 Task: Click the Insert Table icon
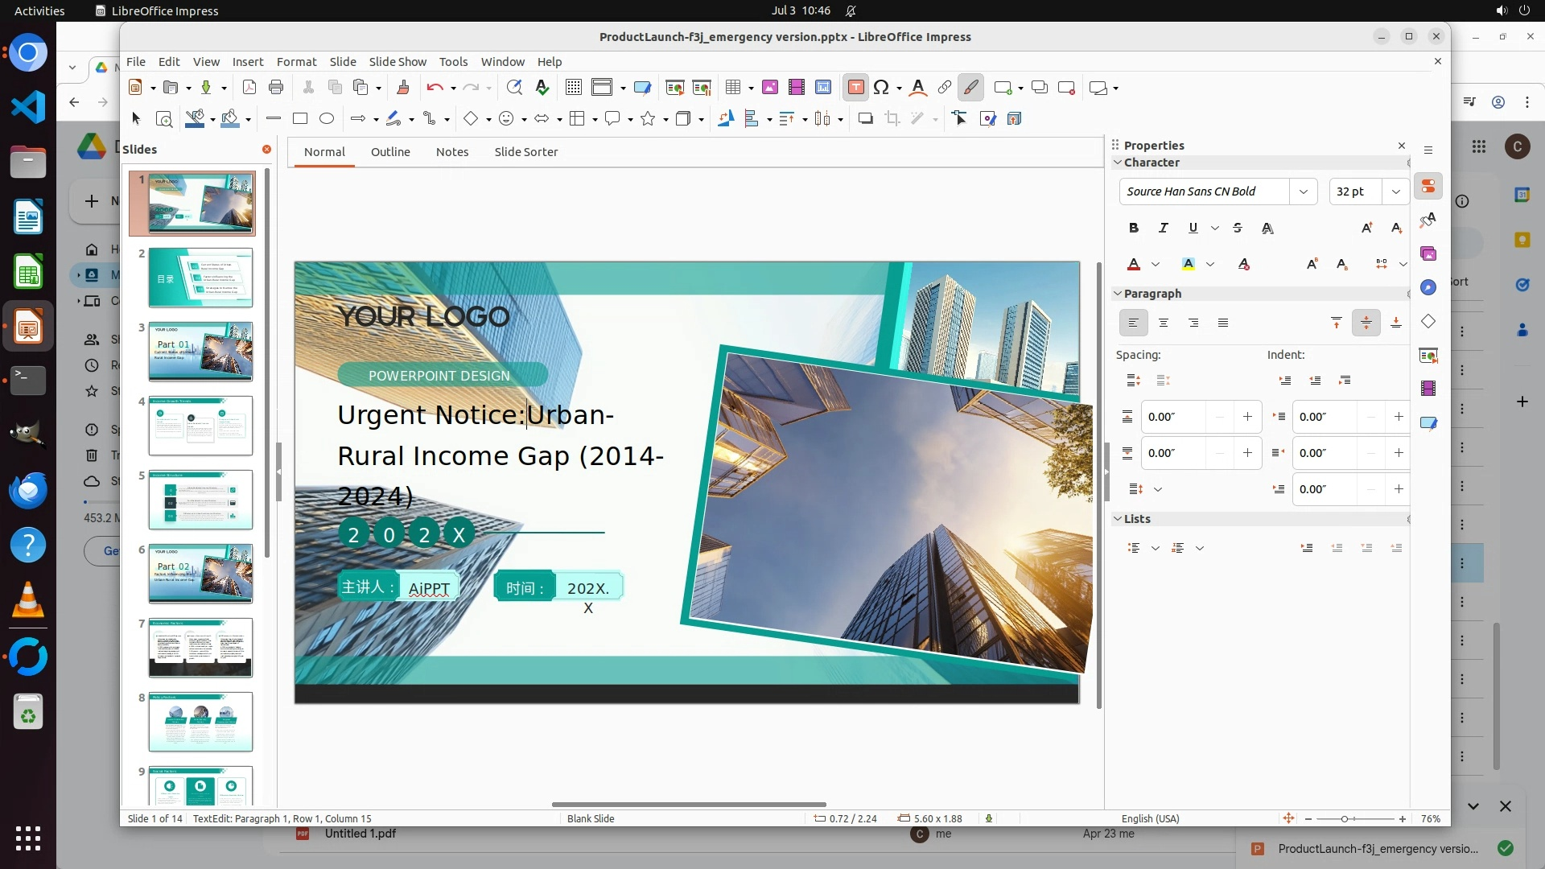[x=732, y=88]
